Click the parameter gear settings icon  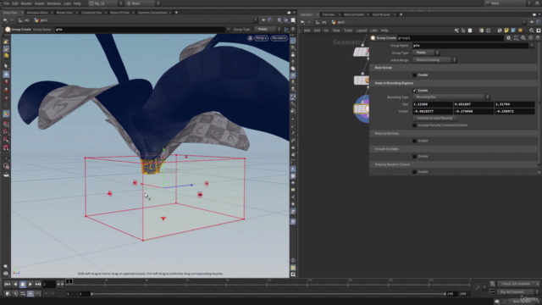(508, 37)
